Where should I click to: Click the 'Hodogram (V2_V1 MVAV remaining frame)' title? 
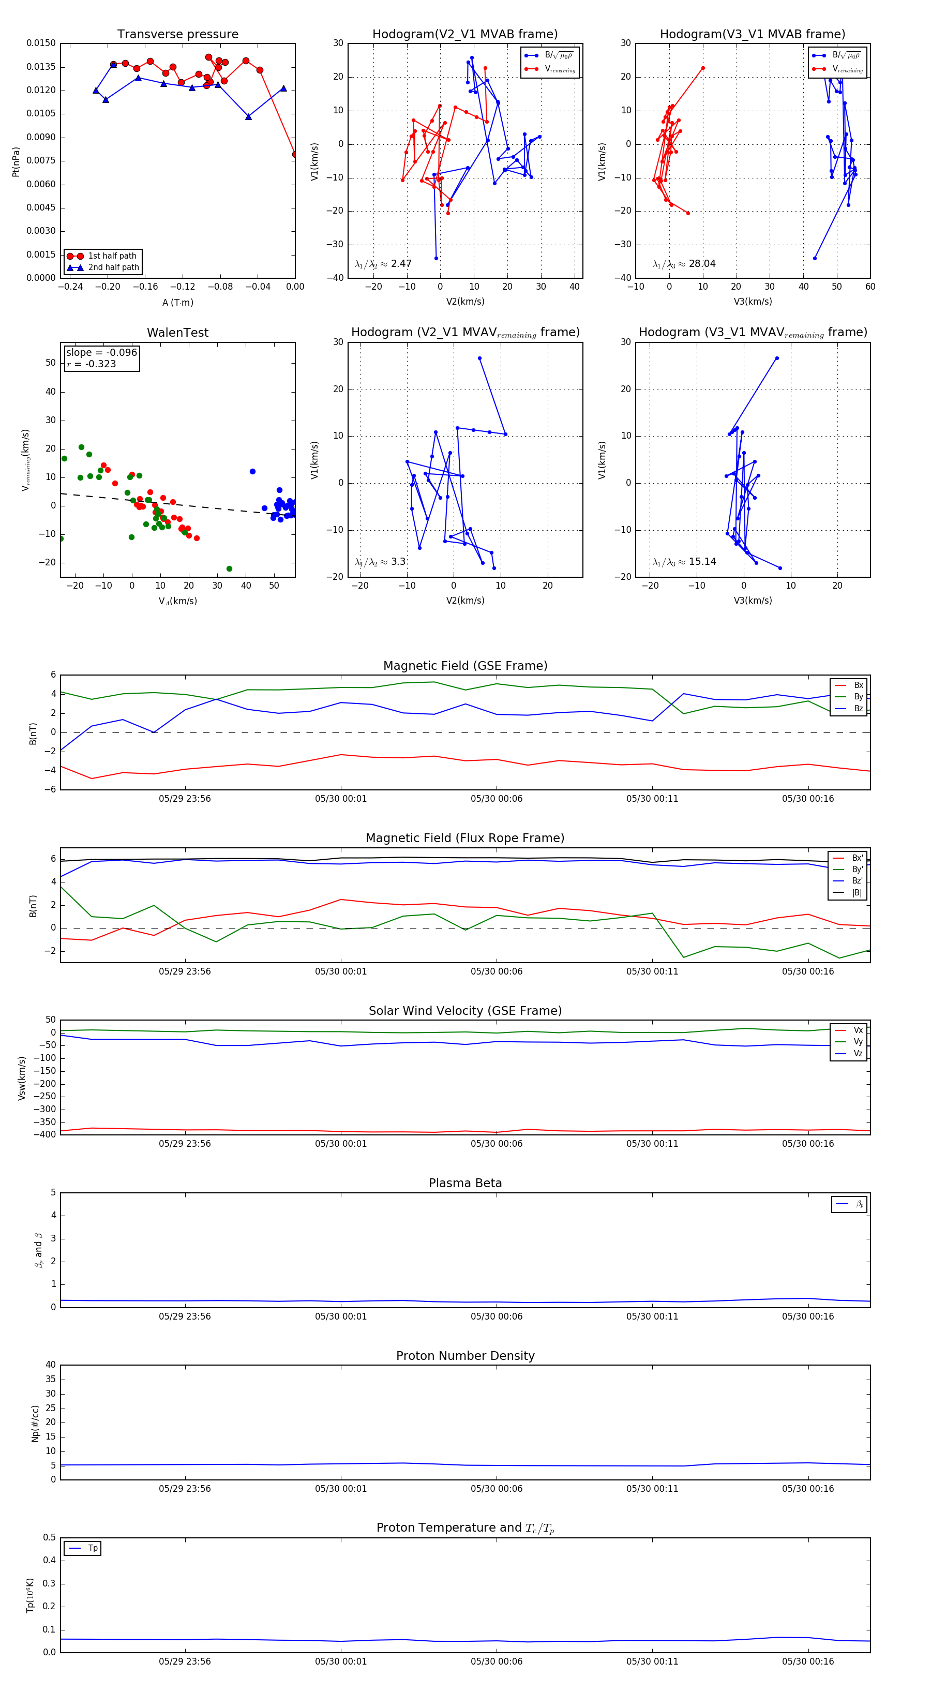point(465,333)
